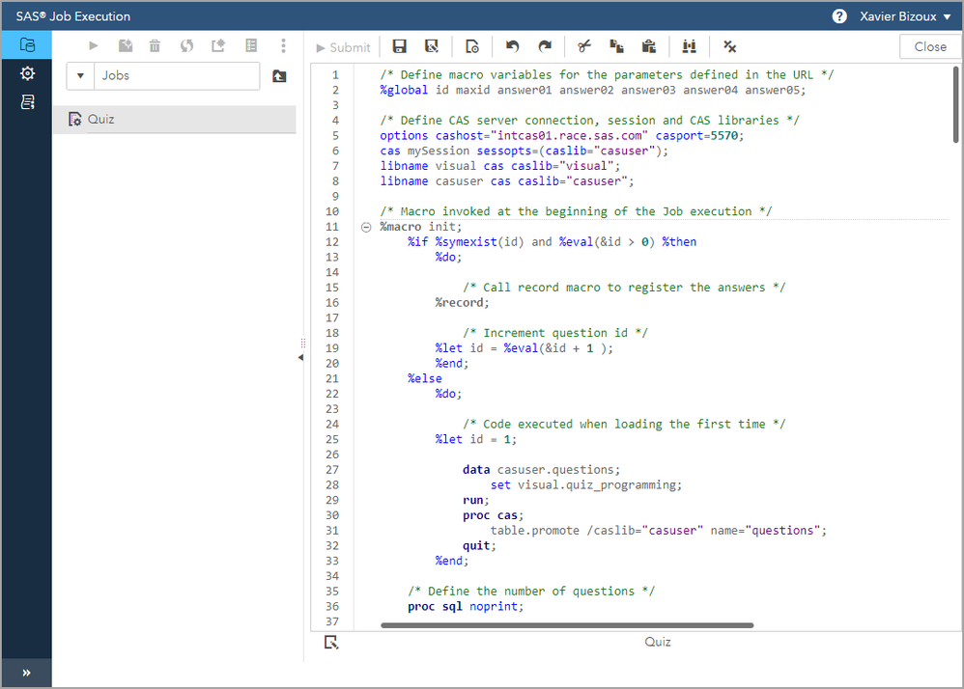Click the Paste clipboard icon
Viewport: 964px width, 689px height.
tap(648, 46)
